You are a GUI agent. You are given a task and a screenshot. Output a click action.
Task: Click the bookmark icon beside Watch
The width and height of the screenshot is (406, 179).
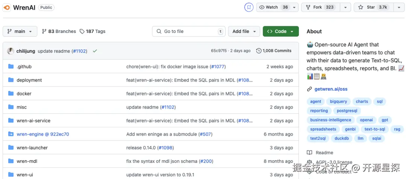(x=249, y=7)
